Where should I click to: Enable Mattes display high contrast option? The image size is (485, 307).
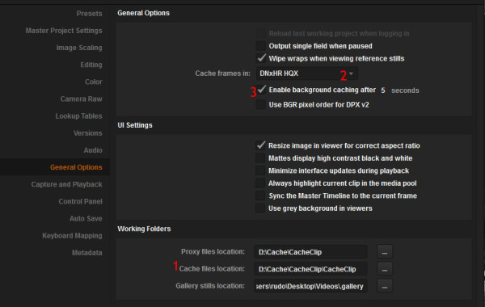[260, 158]
